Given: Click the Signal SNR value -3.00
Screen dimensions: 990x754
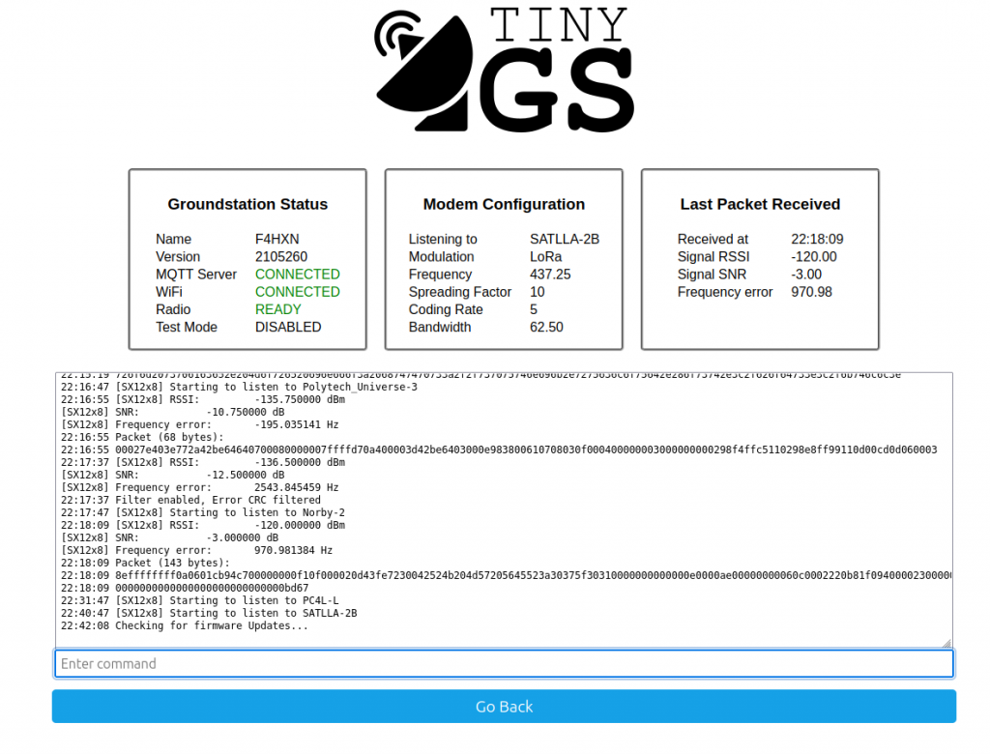Looking at the screenshot, I should [806, 275].
